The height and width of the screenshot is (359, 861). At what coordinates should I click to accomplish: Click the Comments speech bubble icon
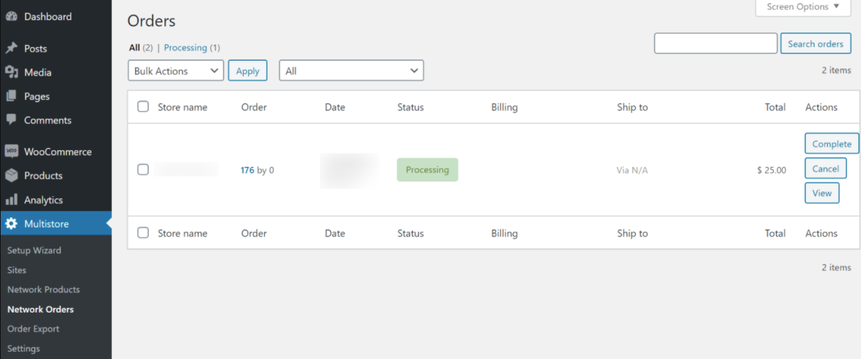pyautogui.click(x=11, y=120)
